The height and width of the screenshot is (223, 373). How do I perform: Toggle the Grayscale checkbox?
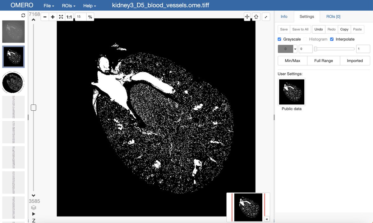tap(279, 39)
